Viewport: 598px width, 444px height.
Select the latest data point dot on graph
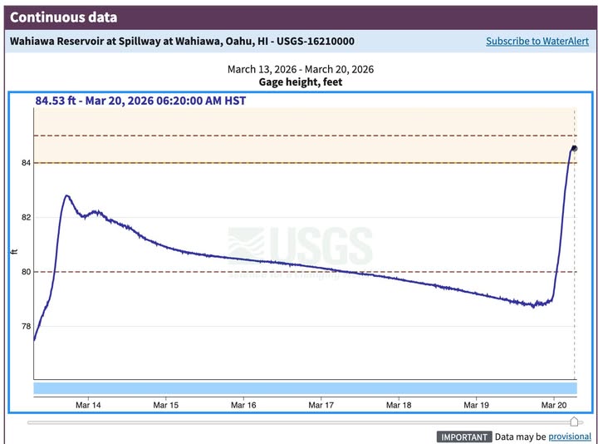(x=575, y=149)
